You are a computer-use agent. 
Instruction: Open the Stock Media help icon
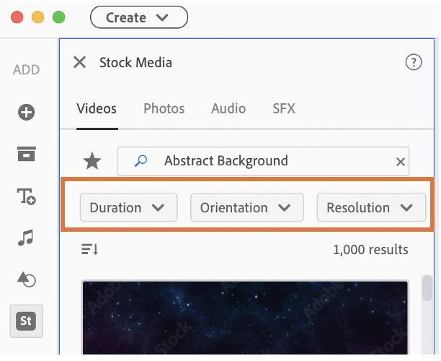[x=414, y=62]
